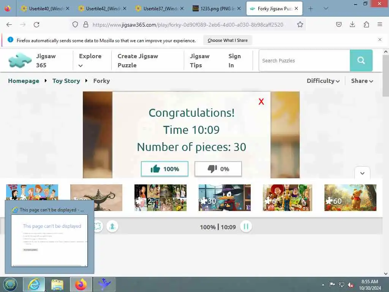Click the muted volume tray icon
This screenshot has width=389, height=292.
click(350, 285)
